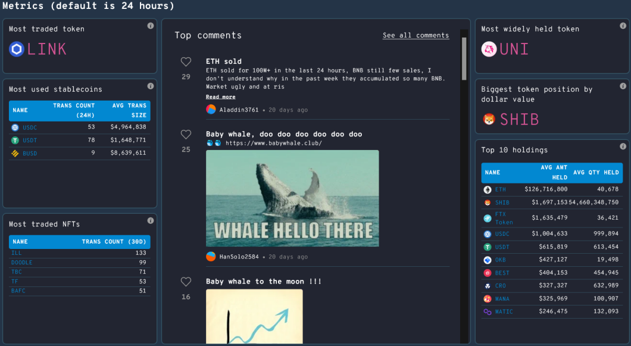Screen dimensions: 631x346
Task: Click MANA icon in holdings table
Action: (488, 298)
